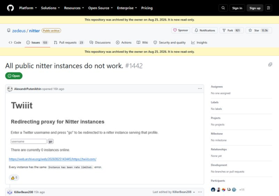Screen dimensions: 279x196
Task: Click the 'No labels' text
Action: click(x=216, y=109)
